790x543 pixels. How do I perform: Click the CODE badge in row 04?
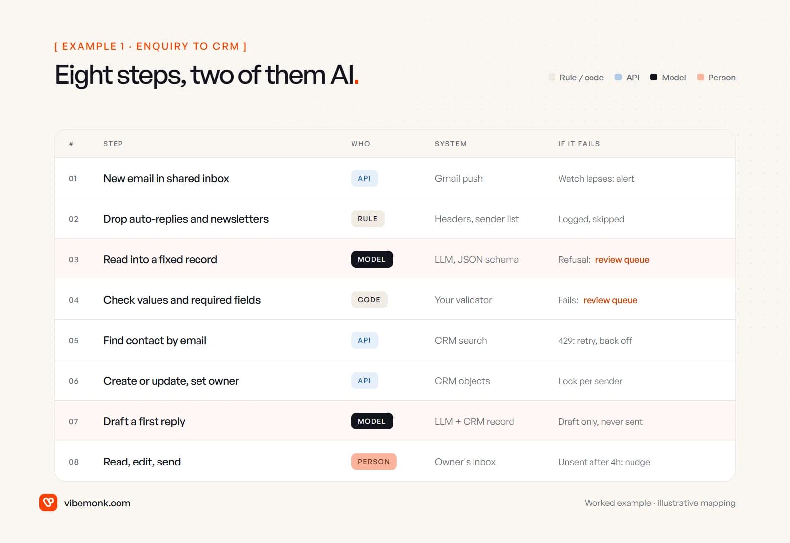369,300
